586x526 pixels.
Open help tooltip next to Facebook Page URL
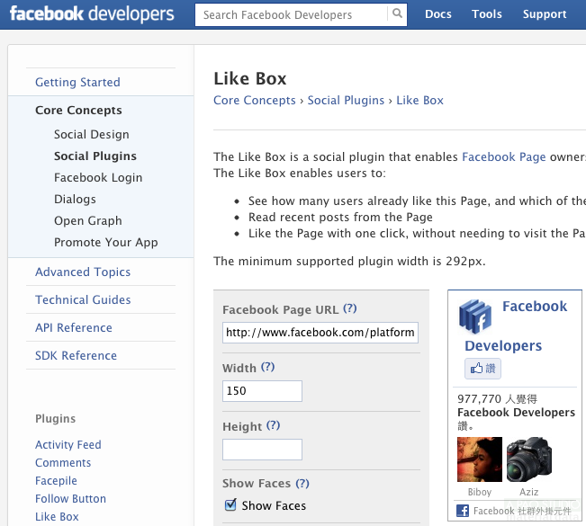coord(350,308)
